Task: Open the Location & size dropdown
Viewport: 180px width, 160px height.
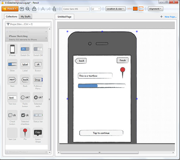Action: coord(115,9)
